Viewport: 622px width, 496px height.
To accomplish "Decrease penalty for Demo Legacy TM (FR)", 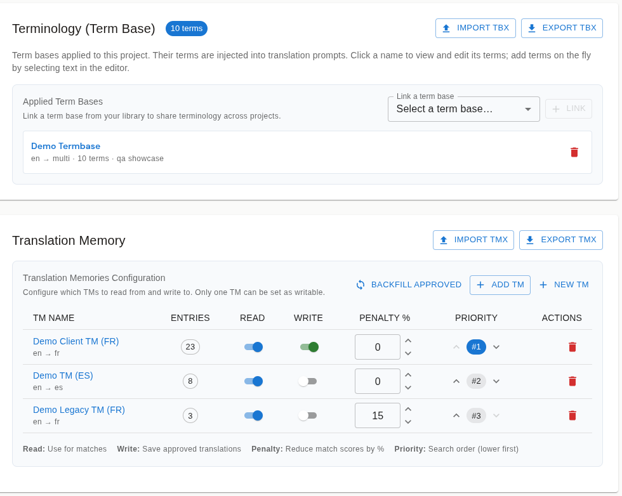I will tap(408, 421).
